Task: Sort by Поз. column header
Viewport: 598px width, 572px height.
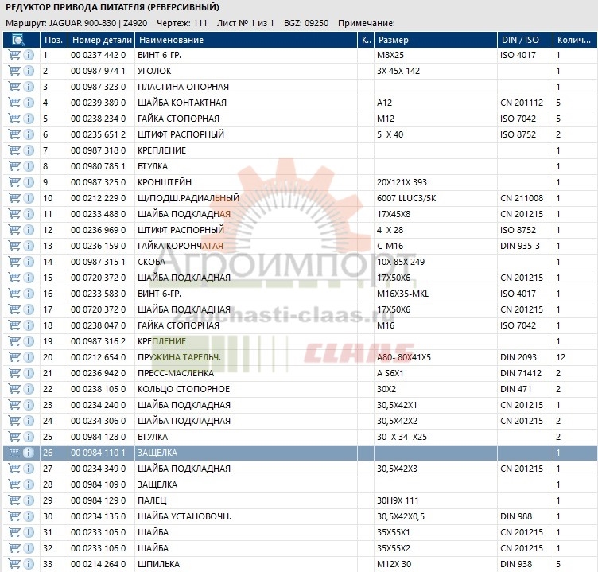Action: pos(54,40)
